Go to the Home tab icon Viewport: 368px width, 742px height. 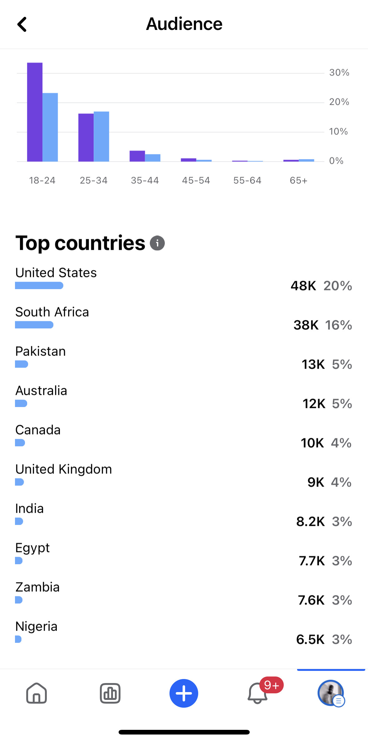[37, 693]
